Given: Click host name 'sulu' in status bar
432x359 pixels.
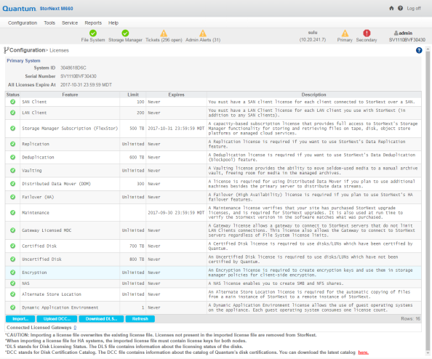Looking at the screenshot, I should point(313,33).
